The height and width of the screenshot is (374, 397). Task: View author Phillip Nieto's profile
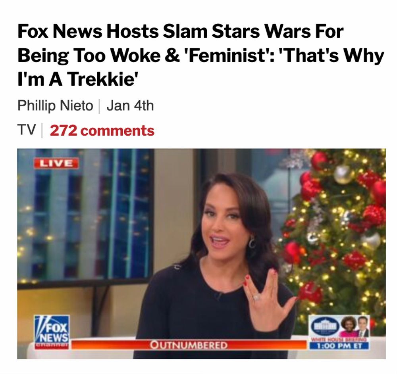coord(55,106)
